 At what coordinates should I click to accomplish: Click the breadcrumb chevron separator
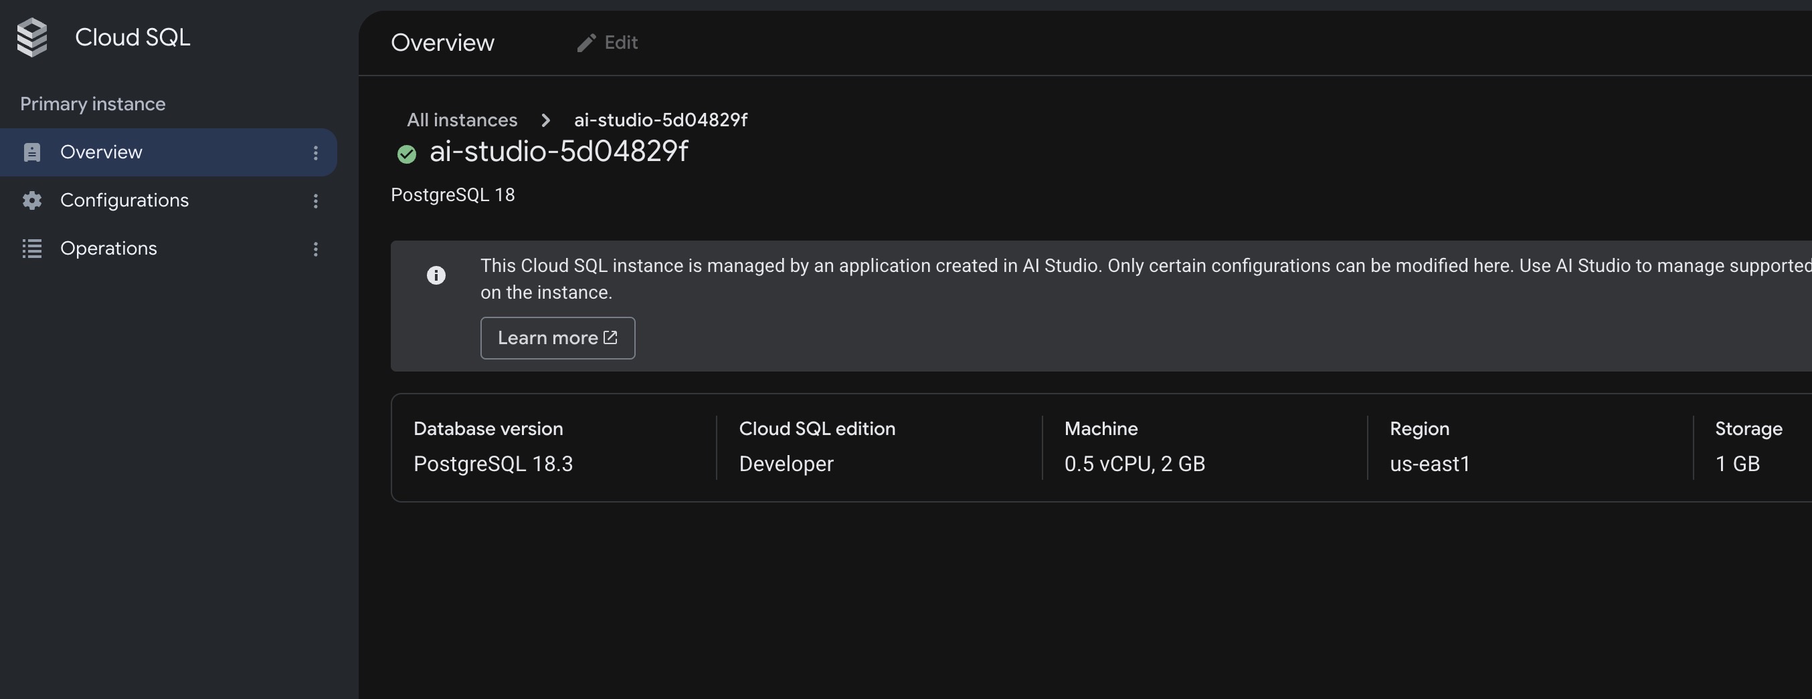[546, 120]
